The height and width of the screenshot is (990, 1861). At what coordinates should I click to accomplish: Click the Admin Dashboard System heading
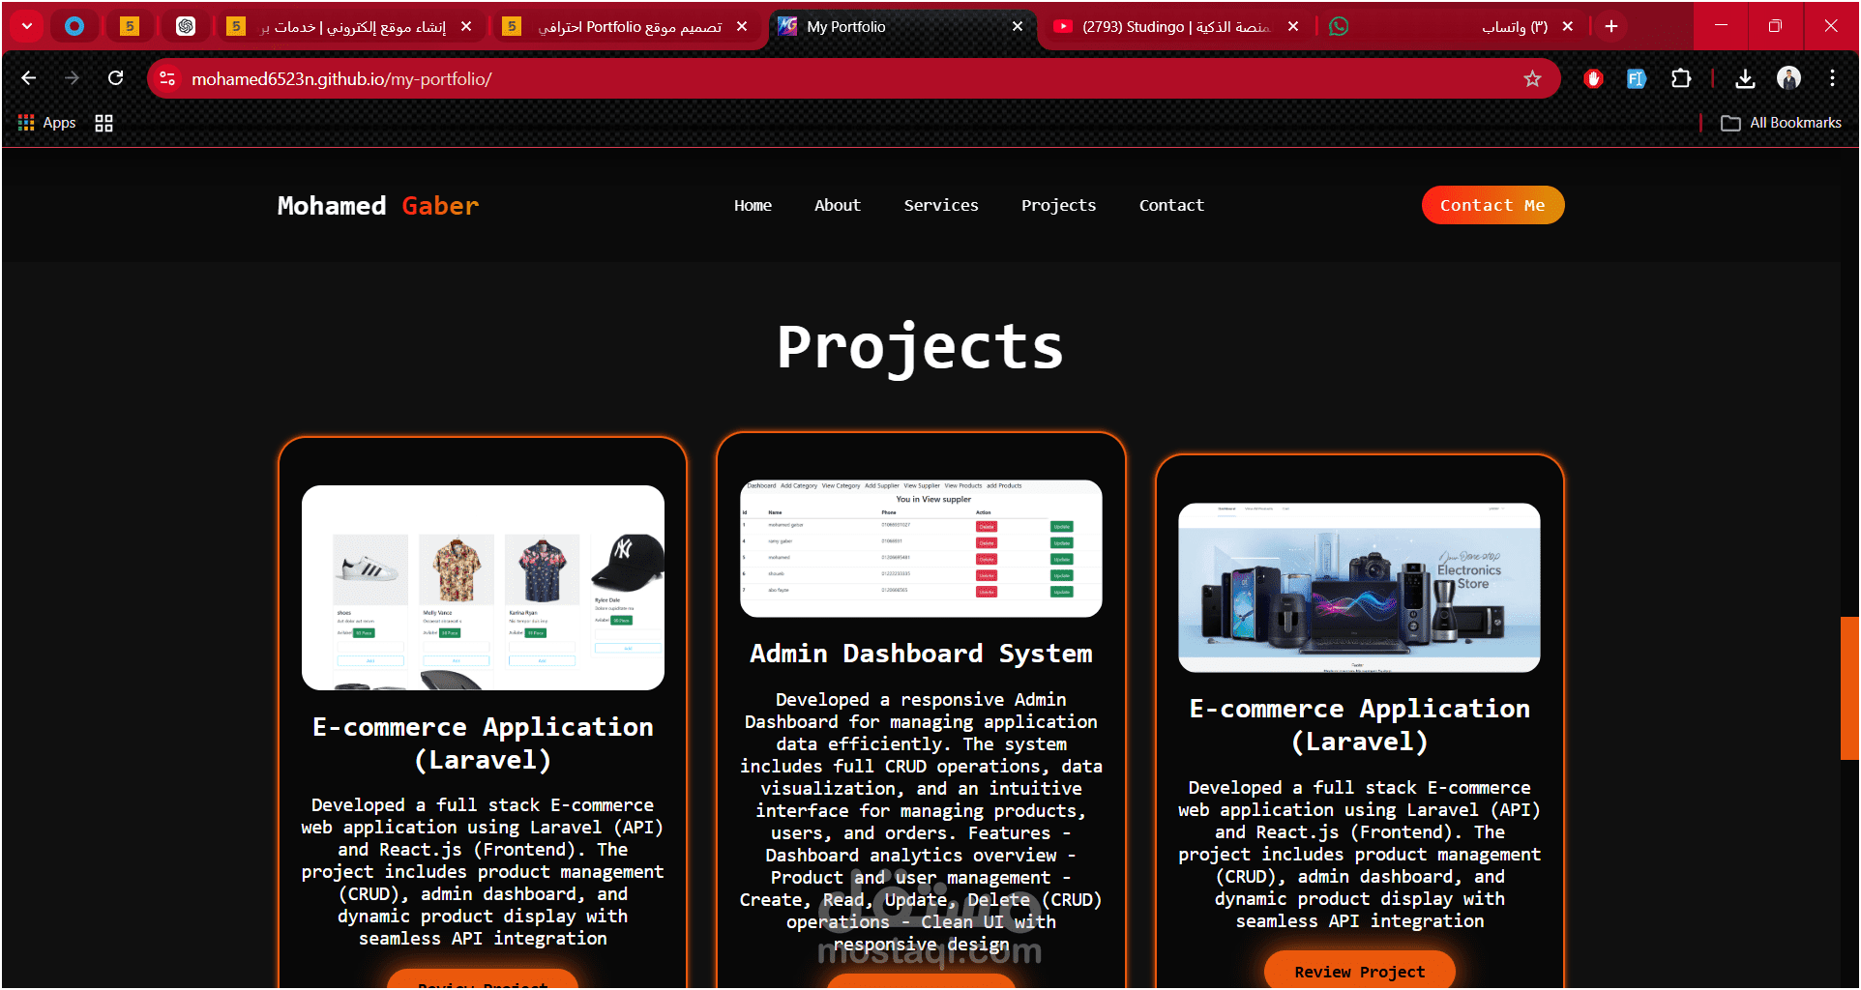pyautogui.click(x=921, y=655)
